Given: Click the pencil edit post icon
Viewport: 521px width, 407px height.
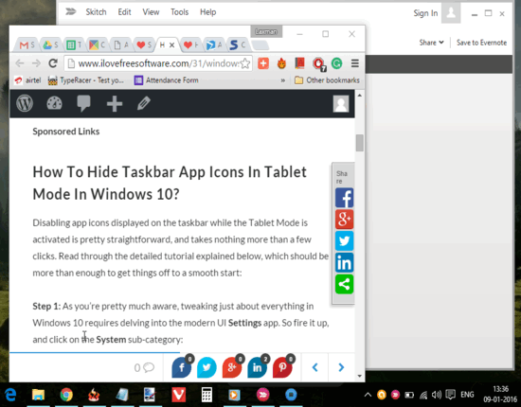Looking at the screenshot, I should pyautogui.click(x=144, y=103).
